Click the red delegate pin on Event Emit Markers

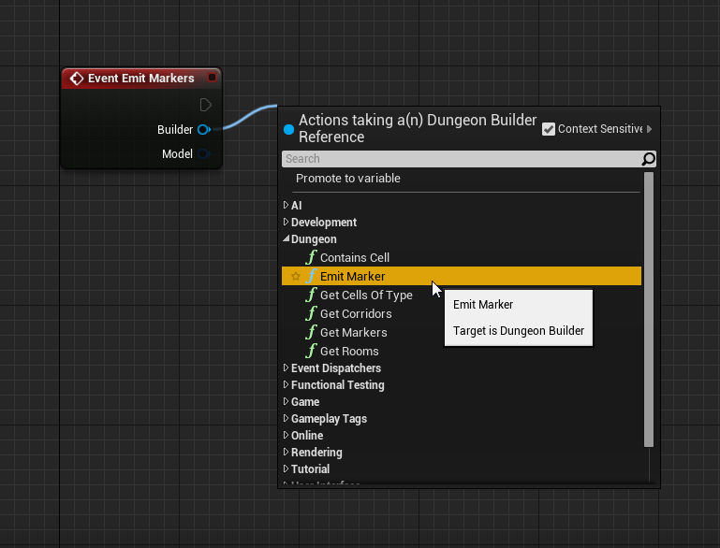click(x=212, y=77)
